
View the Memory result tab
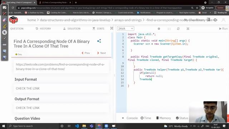click(x=164, y=118)
